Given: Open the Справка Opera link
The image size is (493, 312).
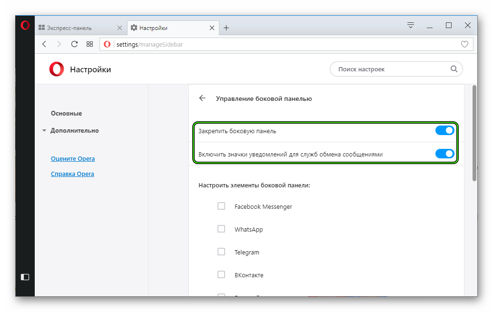Looking at the screenshot, I should click(x=72, y=174).
